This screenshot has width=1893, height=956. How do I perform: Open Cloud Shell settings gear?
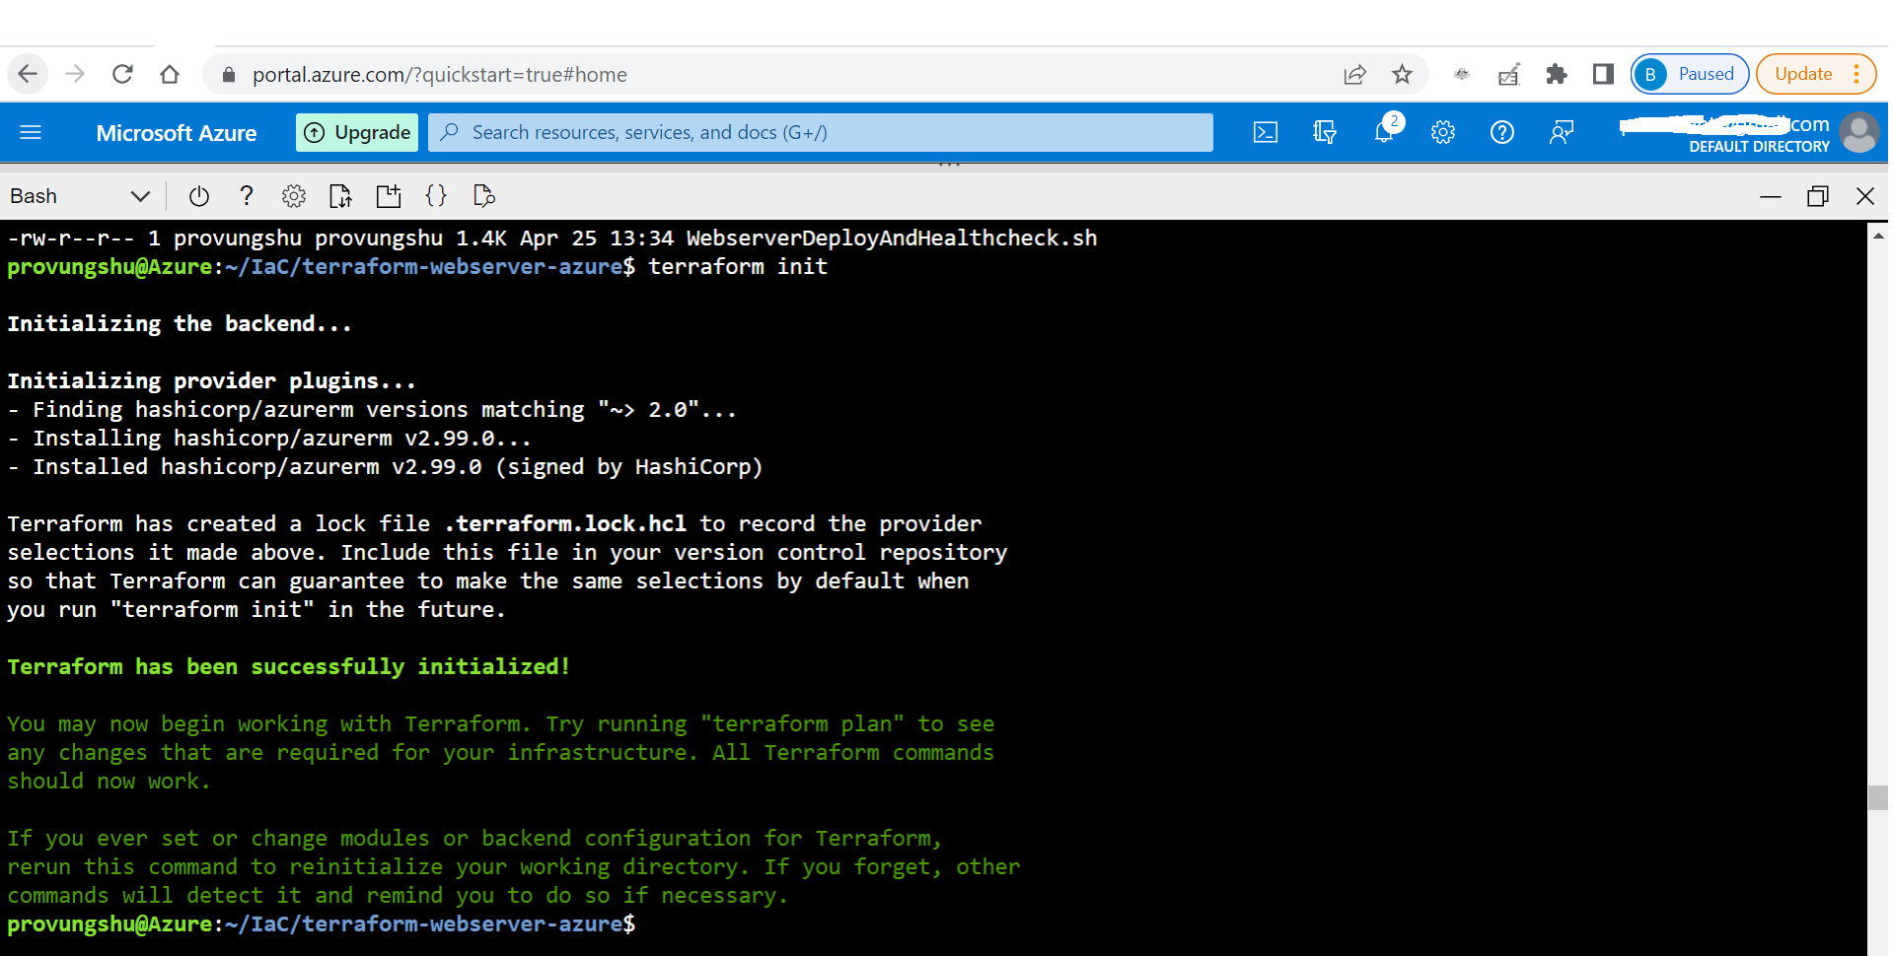293,195
